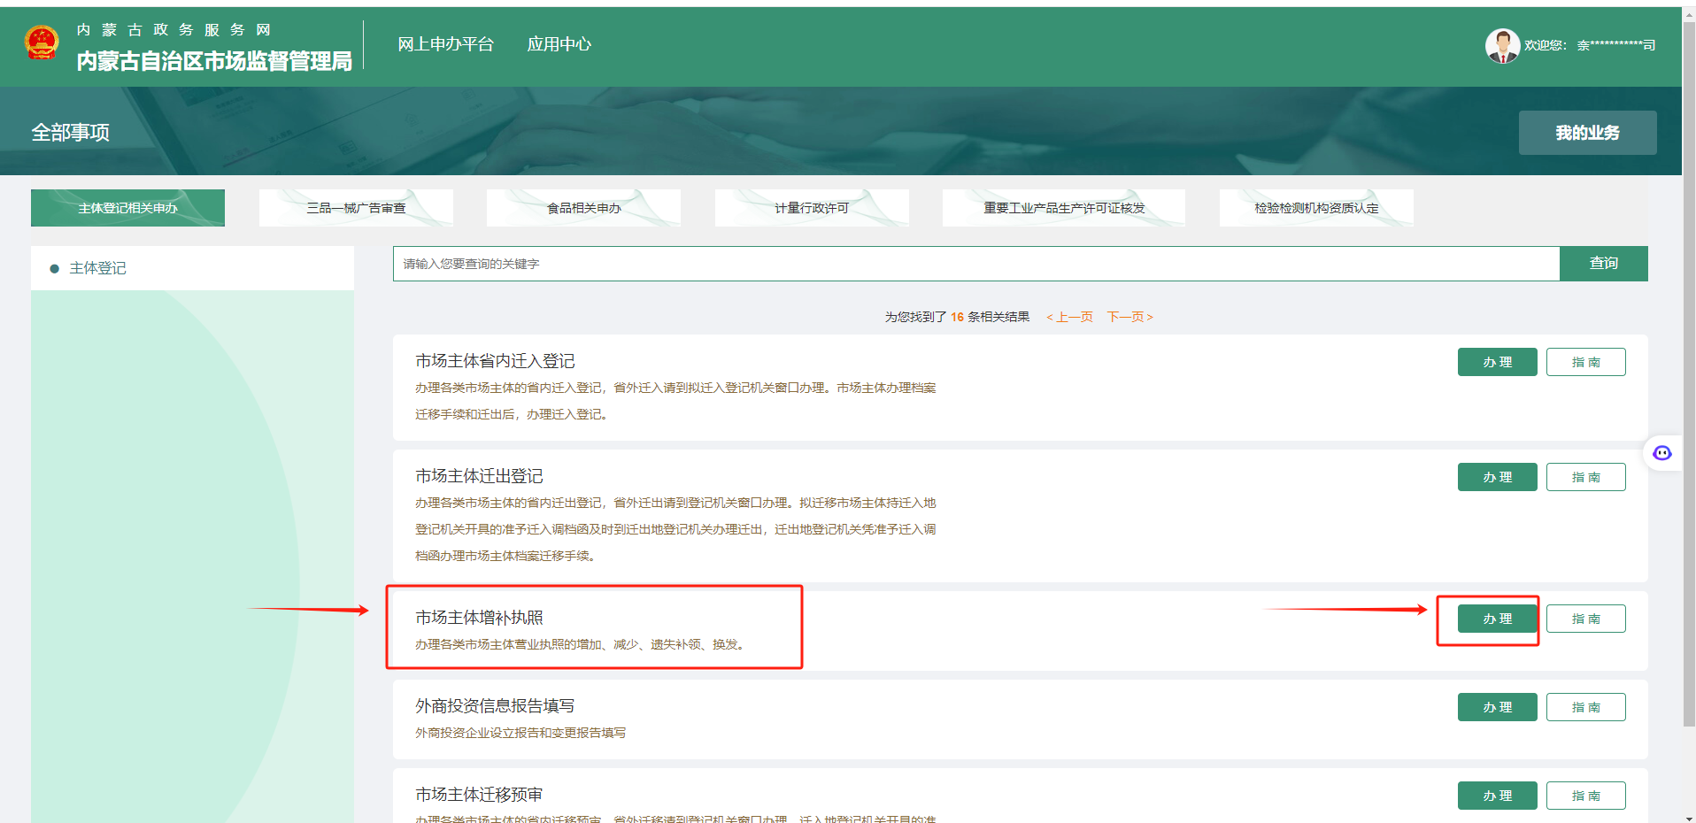
Task: Click 办理 for 市场主体增补执照
Action: tap(1497, 619)
